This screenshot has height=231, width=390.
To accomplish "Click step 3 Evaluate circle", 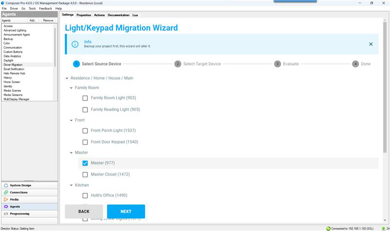I will [277, 64].
